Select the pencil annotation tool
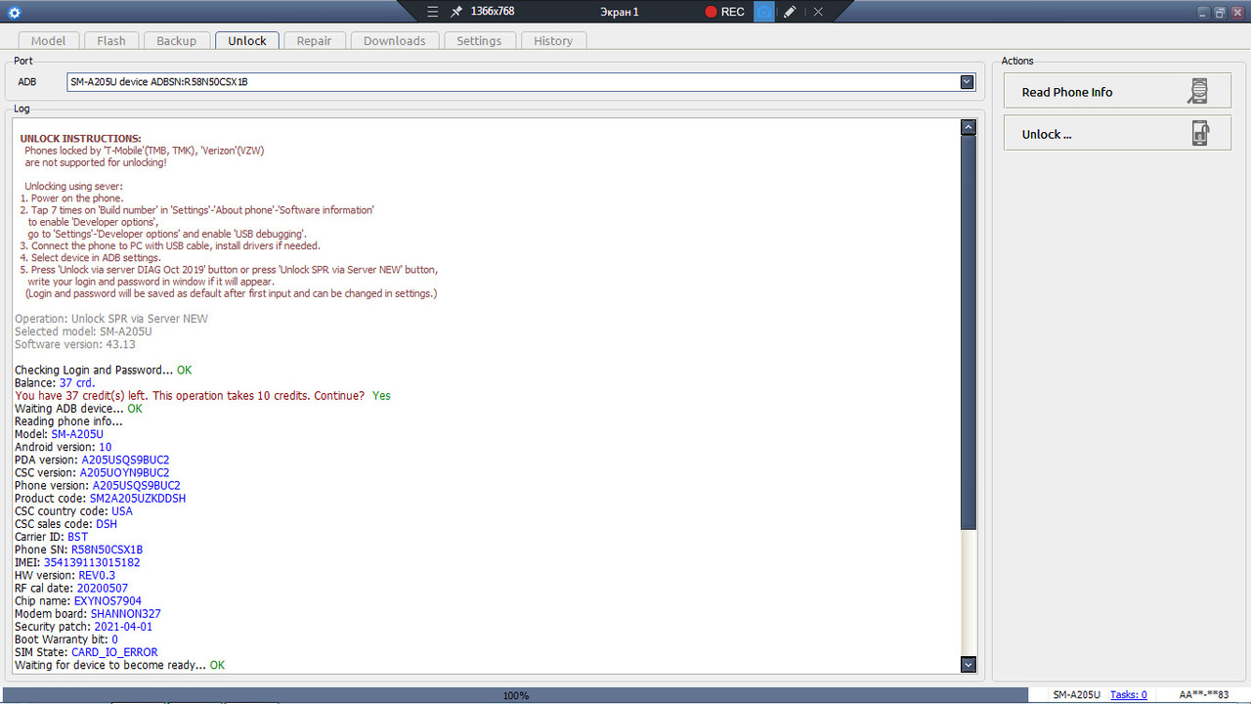Image resolution: width=1251 pixels, height=704 pixels. pos(791,12)
